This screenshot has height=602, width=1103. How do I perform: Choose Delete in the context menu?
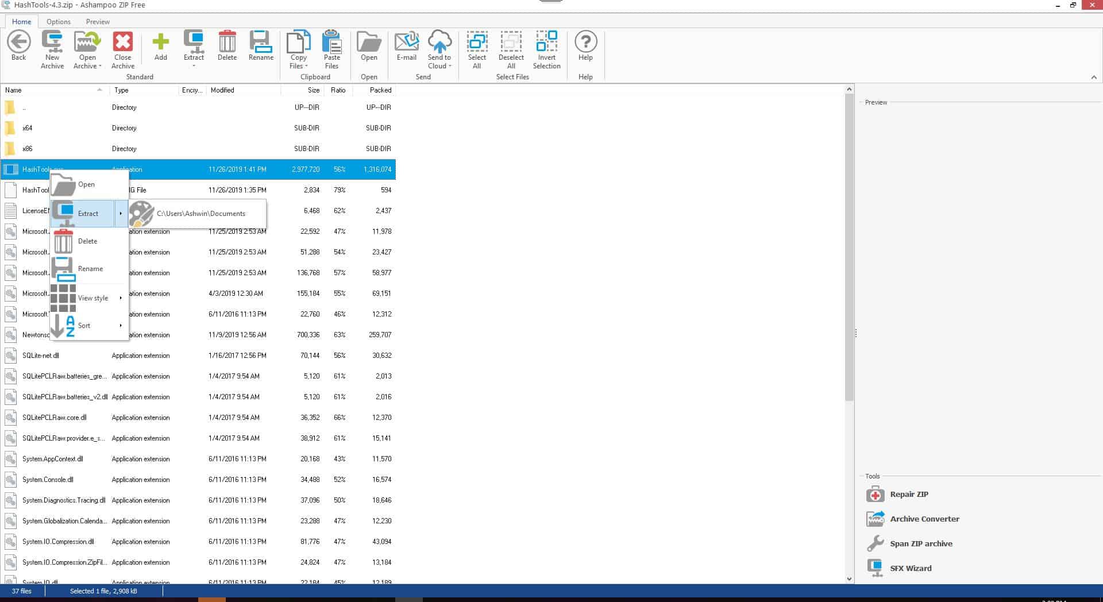89,241
